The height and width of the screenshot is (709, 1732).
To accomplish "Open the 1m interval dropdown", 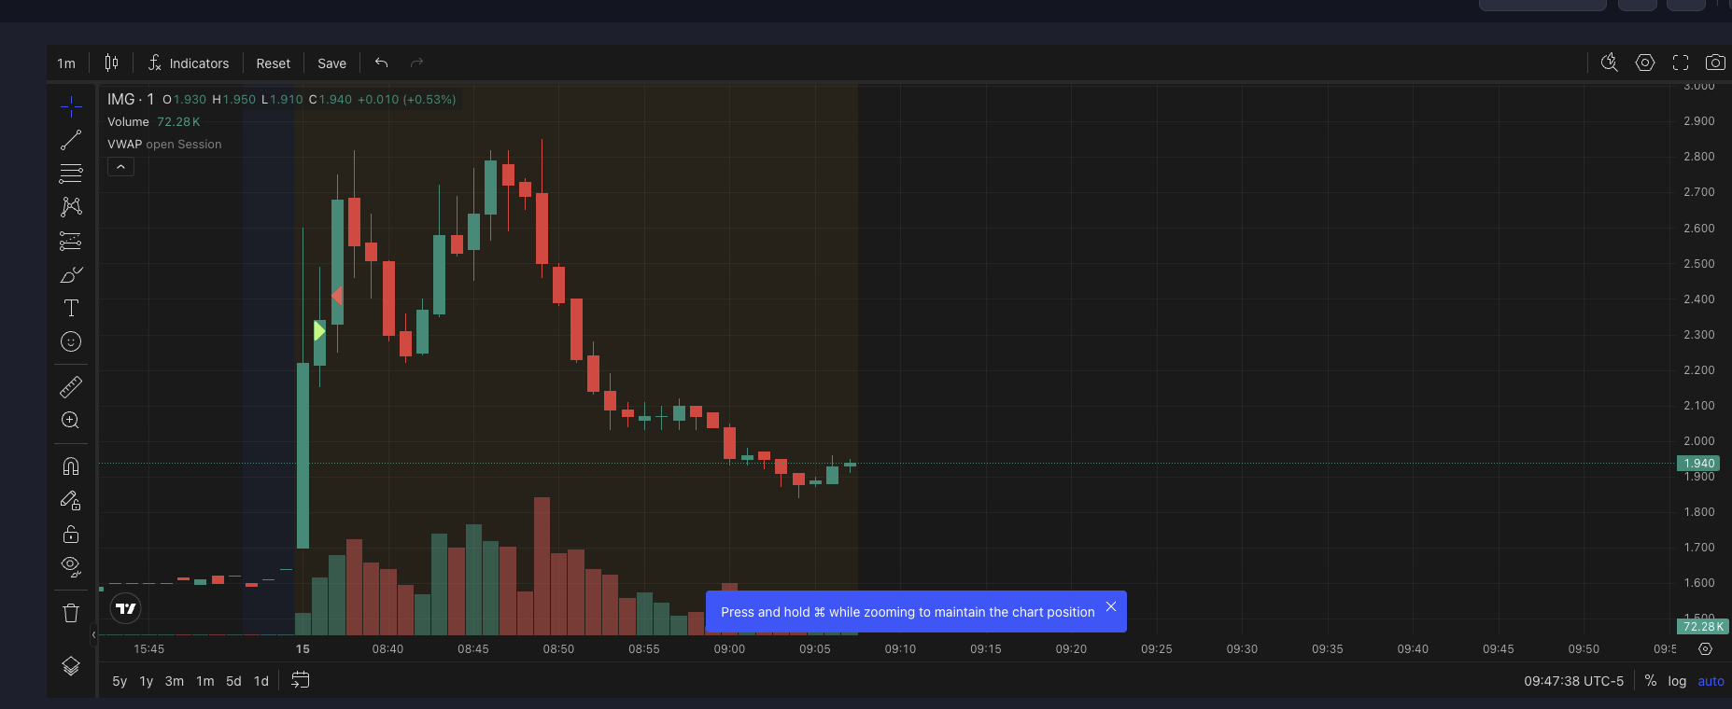I will pyautogui.click(x=66, y=63).
